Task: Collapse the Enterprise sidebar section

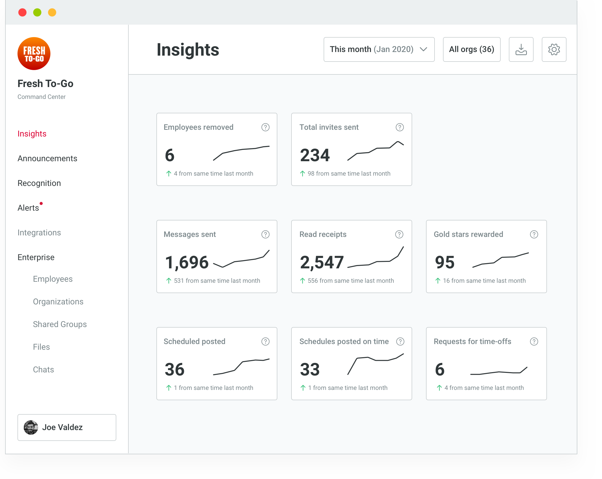Action: point(36,257)
